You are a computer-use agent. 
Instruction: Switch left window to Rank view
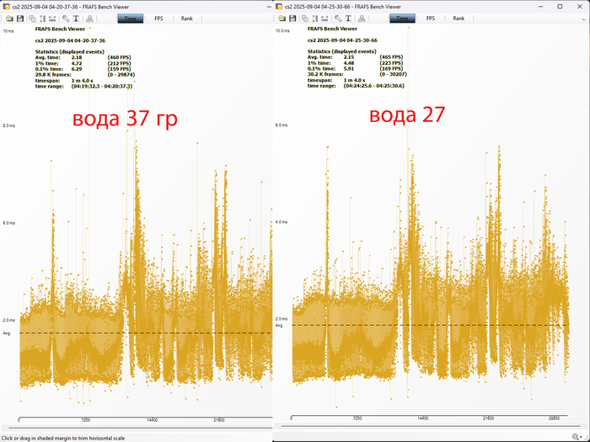(x=186, y=18)
